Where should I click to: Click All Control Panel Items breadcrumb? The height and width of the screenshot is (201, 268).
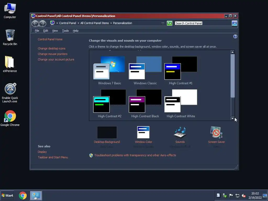(x=94, y=23)
